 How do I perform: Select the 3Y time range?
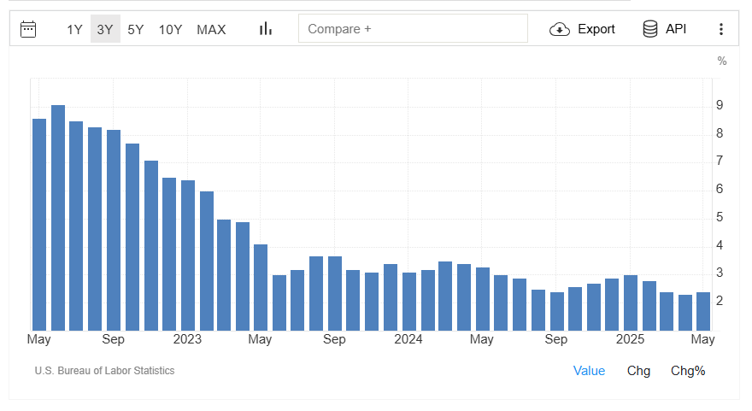click(x=105, y=29)
